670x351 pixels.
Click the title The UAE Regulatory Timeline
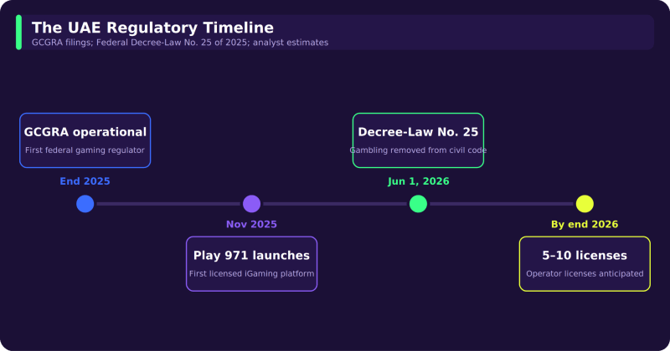[x=152, y=28]
